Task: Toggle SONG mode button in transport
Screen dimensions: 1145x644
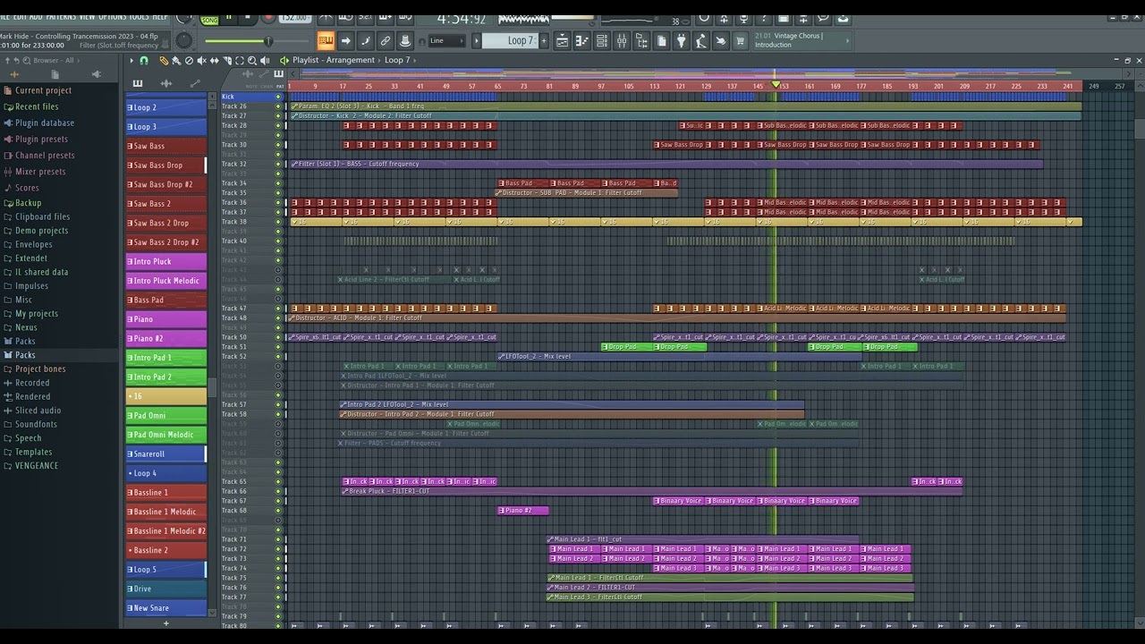Action: [x=209, y=19]
